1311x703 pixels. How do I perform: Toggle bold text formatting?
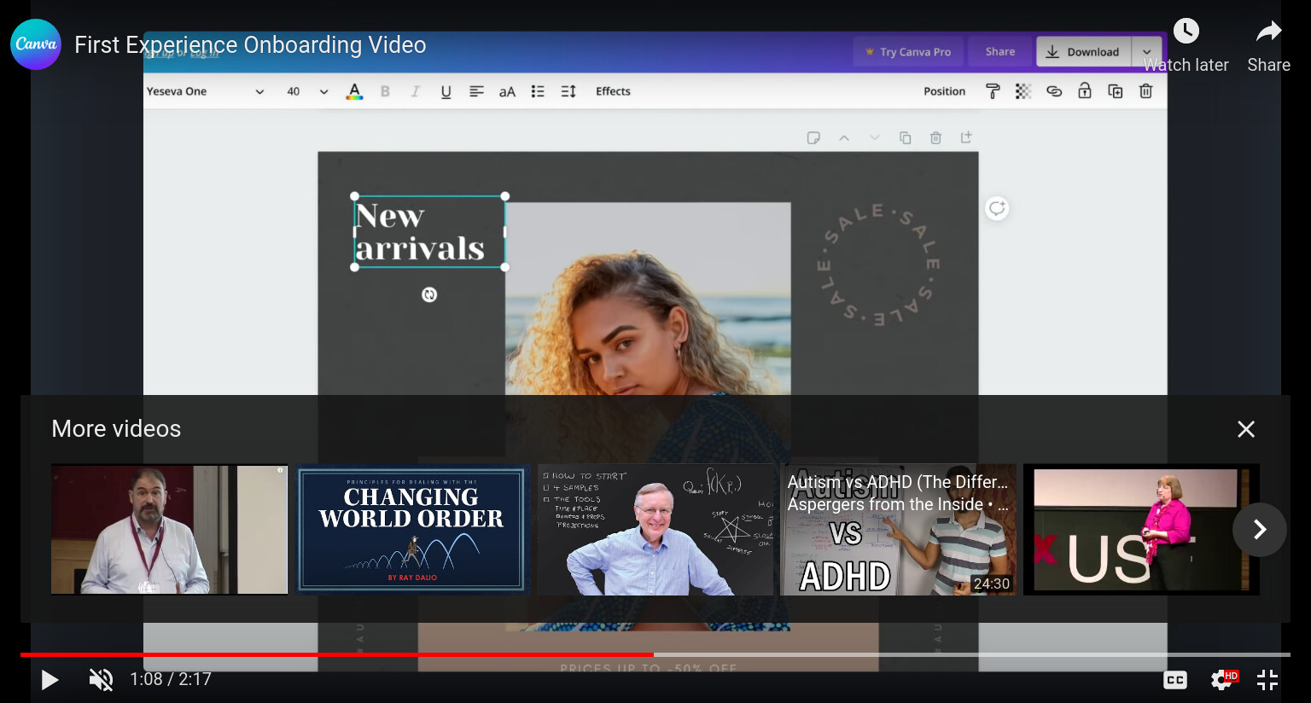pyautogui.click(x=385, y=91)
